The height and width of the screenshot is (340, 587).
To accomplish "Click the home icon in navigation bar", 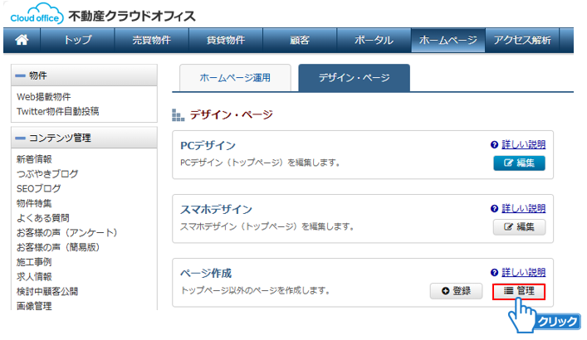I will (x=22, y=40).
